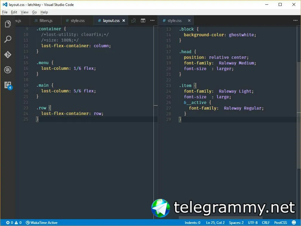Click WakaTime Active status item

pyautogui.click(x=42, y=222)
